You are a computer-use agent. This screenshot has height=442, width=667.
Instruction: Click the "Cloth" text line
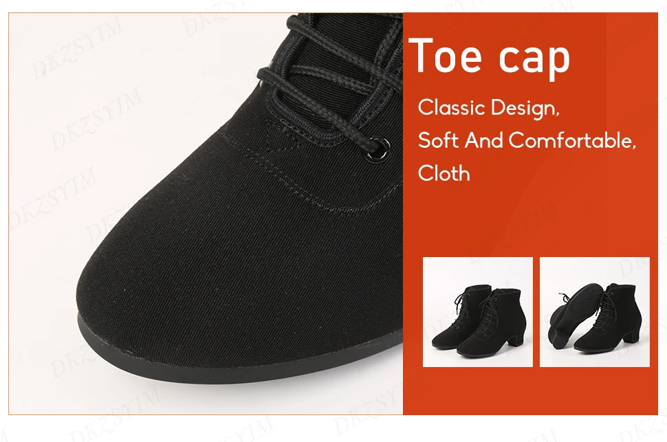click(444, 173)
